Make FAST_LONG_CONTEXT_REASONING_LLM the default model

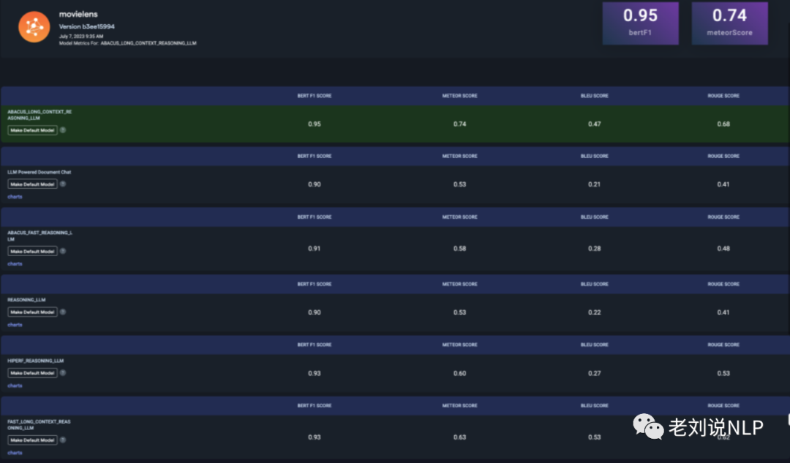point(32,440)
